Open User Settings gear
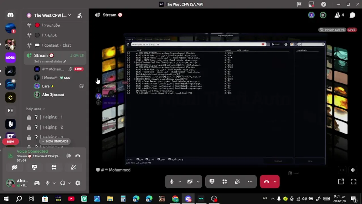This screenshot has width=362, height=204. (x=78, y=183)
